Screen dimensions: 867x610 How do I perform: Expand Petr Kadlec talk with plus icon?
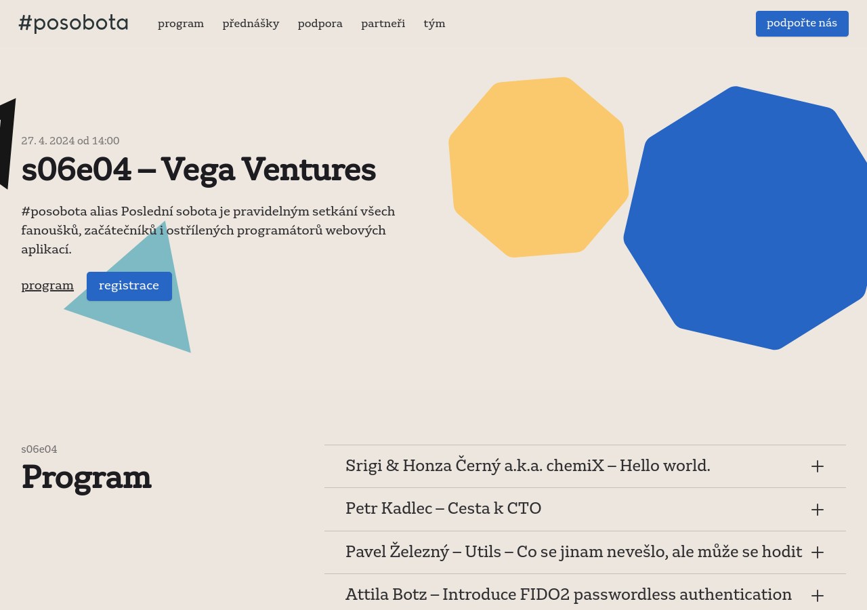pos(817,510)
